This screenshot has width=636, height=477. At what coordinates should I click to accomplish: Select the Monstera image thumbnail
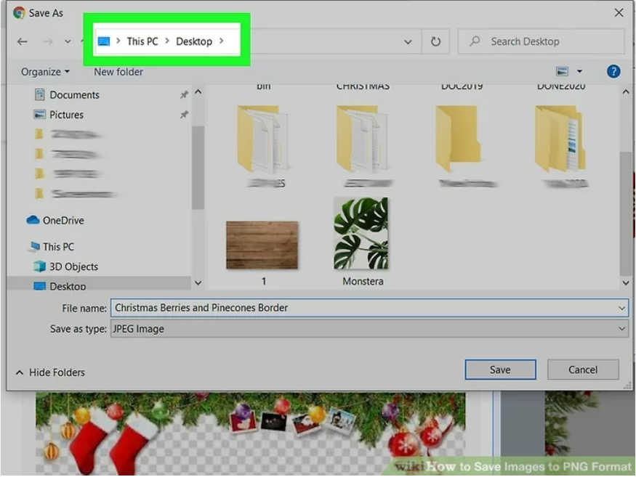361,234
